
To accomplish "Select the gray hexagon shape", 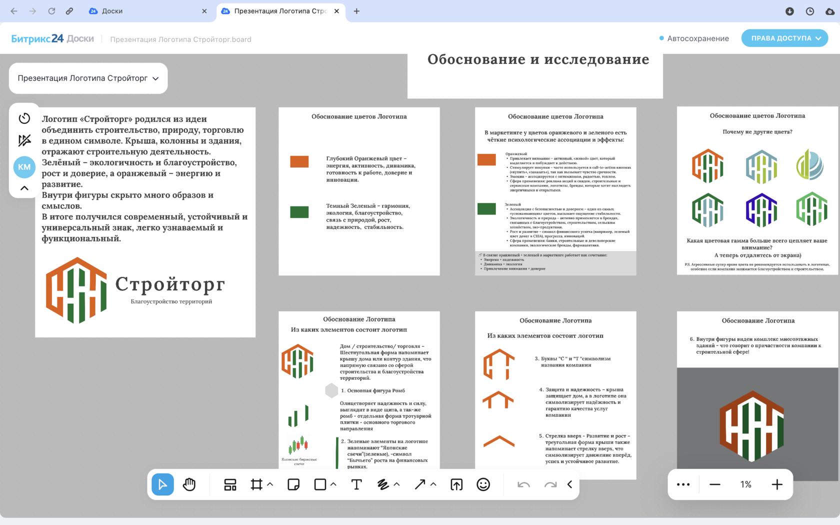I will pos(331,390).
